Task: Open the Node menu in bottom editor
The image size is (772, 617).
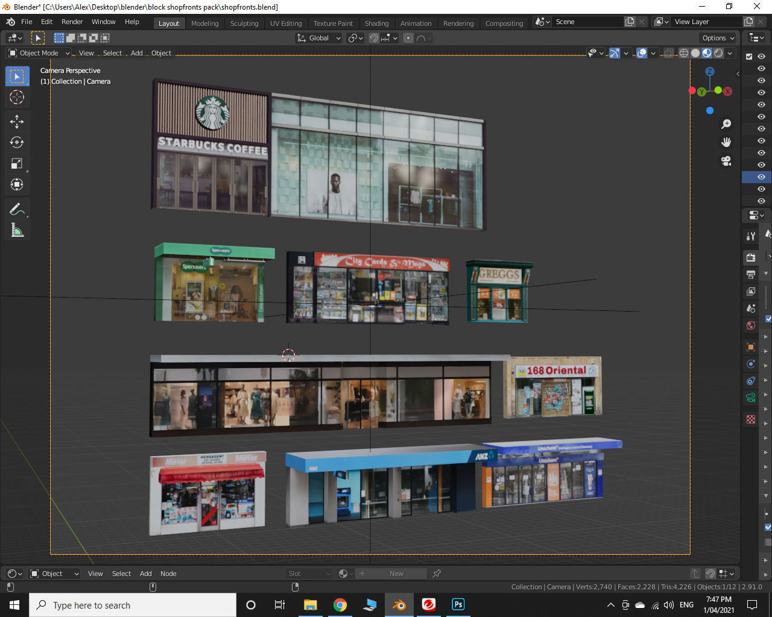Action: (x=168, y=574)
